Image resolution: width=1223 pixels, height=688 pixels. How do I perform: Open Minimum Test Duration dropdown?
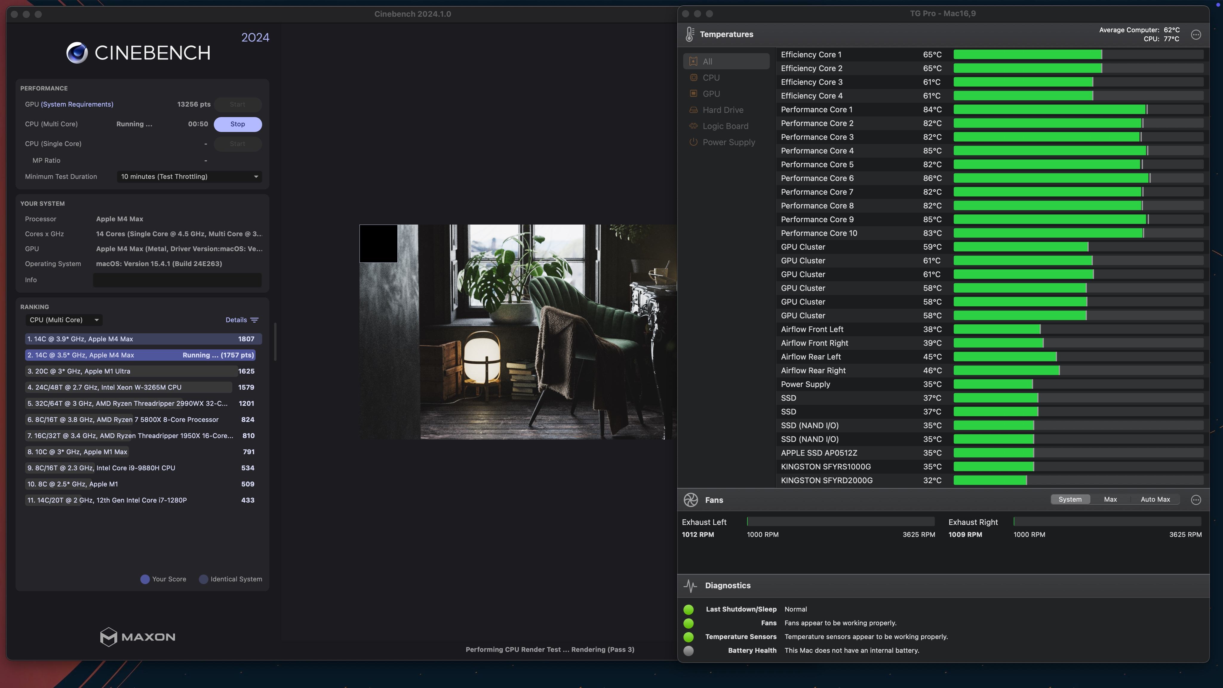click(x=189, y=177)
